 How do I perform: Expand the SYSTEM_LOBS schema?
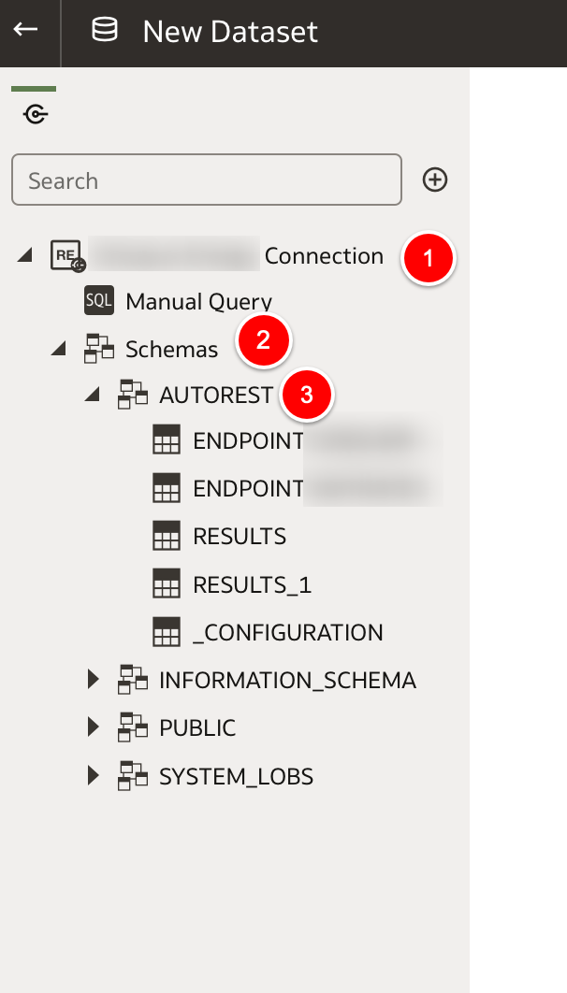click(94, 775)
